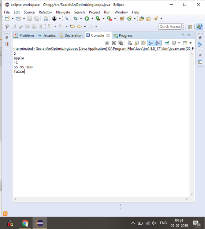
Task: Minimize the Console view panel
Action: tap(182, 34)
